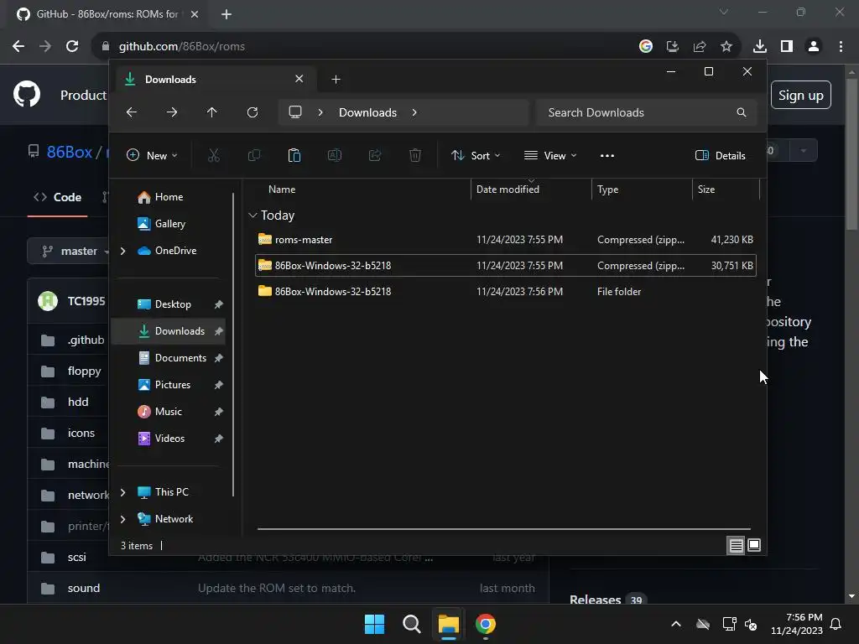Screen dimensions: 859x644
Task: Select Videos in quick access
Action: tap(169, 438)
